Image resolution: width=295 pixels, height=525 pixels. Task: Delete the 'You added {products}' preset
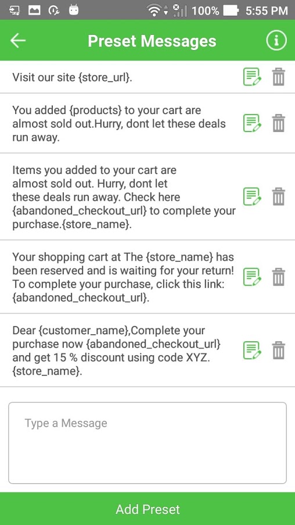point(278,123)
